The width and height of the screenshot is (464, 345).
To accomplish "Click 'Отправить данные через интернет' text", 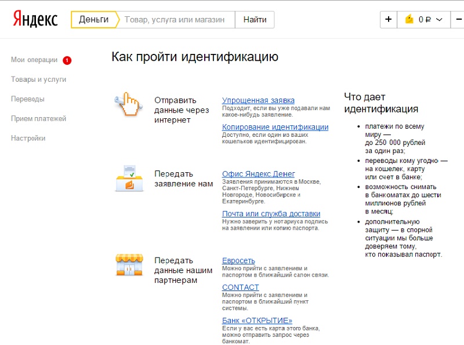I will 182,110.
